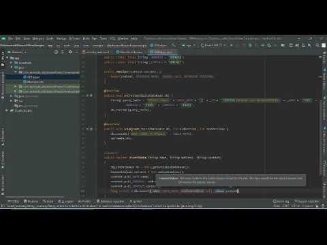327x245 pixels.
Task: Click the line separator indicator in status bar
Action: click(285, 206)
